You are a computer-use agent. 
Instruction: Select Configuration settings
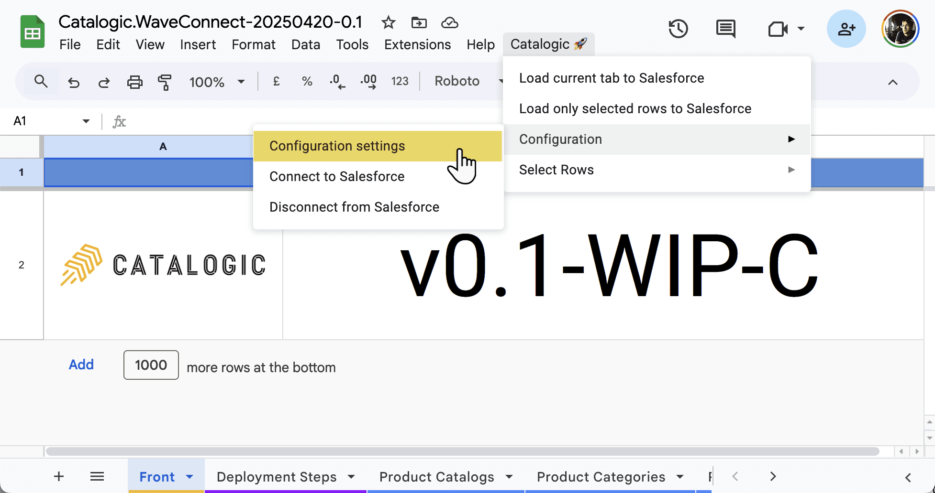coord(378,146)
